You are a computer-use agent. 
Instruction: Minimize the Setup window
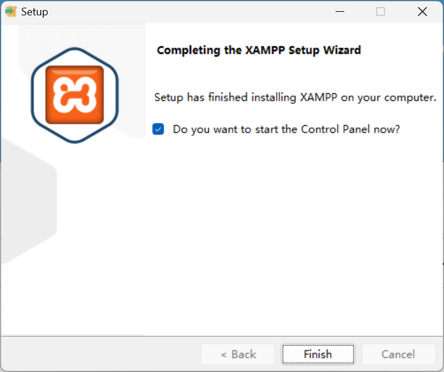pyautogui.click(x=340, y=11)
